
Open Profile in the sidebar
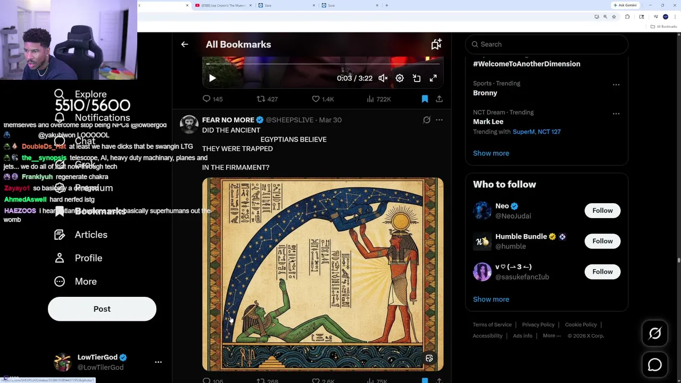point(78,258)
